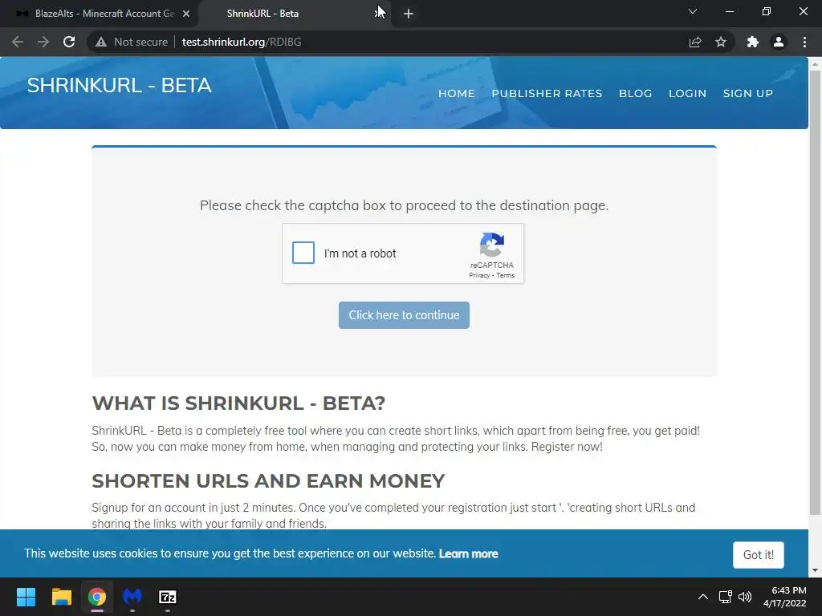Share this page icon
This screenshot has height=616, width=822.
694,42
